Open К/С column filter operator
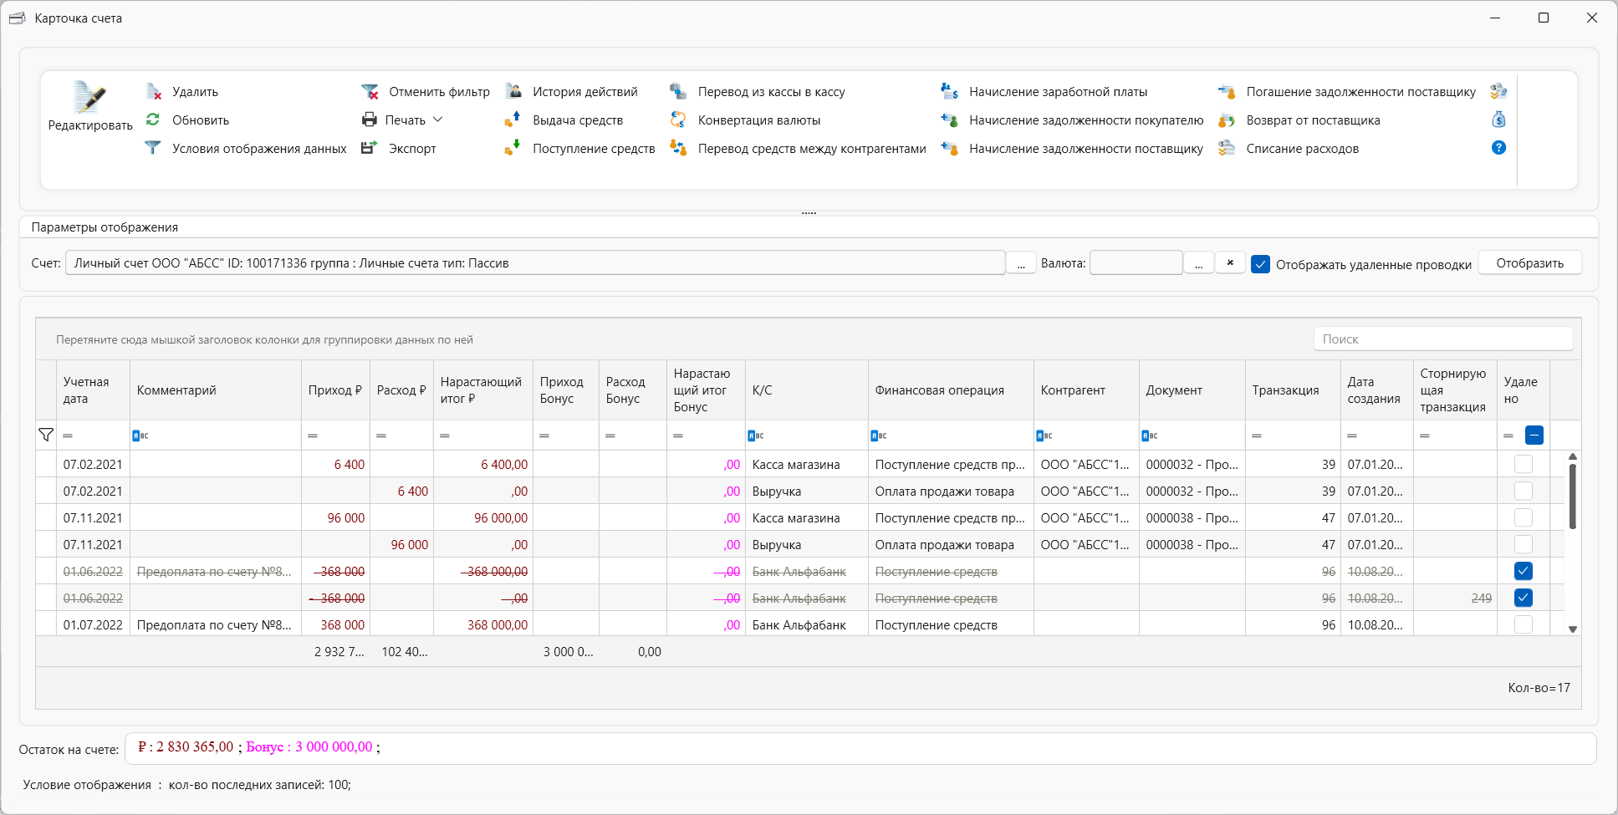1618x815 pixels. tap(756, 436)
